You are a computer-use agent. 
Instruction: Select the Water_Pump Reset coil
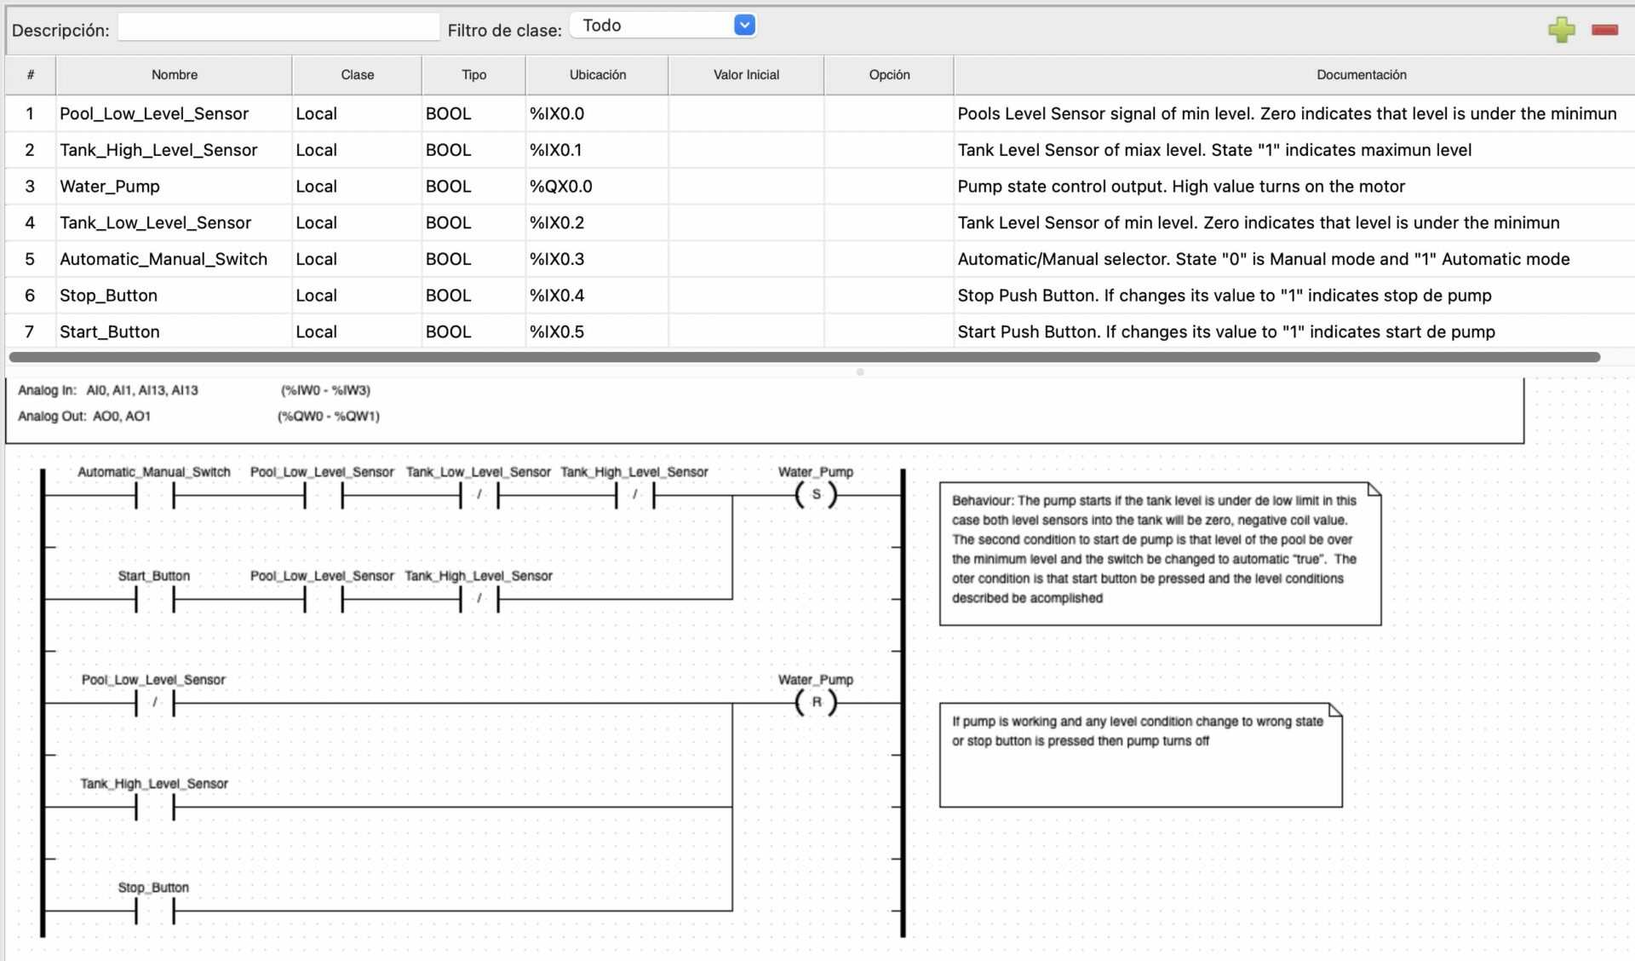(x=816, y=702)
